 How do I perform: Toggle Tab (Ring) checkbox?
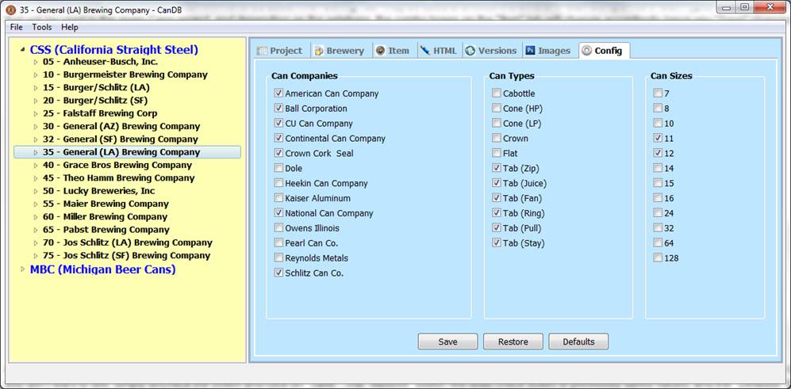pos(497,213)
